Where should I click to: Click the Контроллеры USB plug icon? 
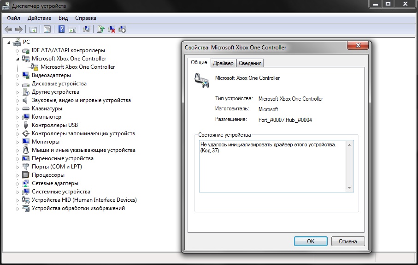26,125
